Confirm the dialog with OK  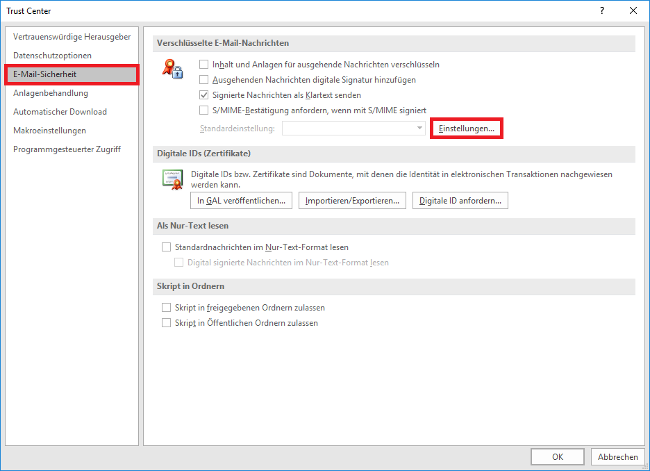click(557, 457)
